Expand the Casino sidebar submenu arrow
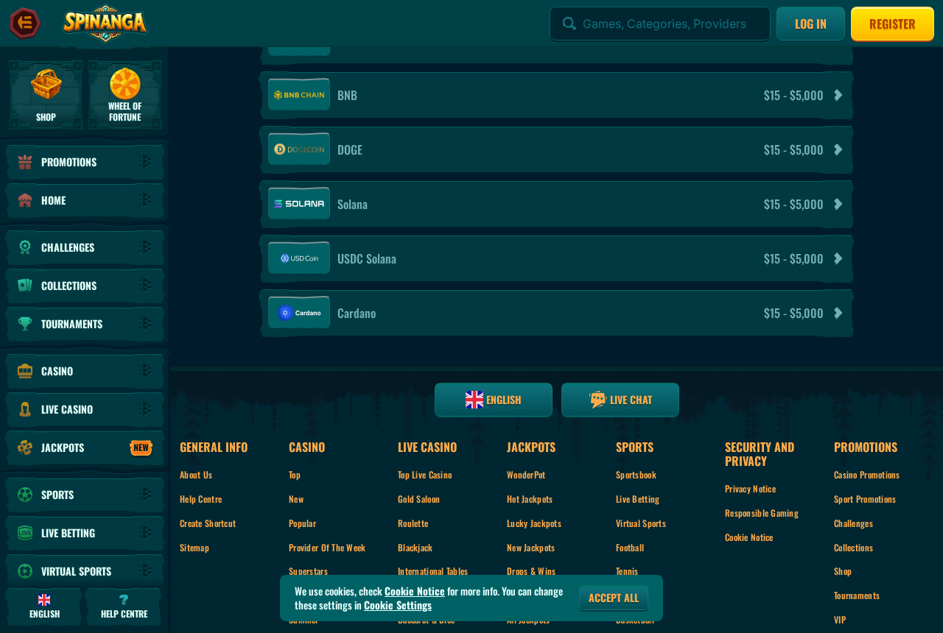This screenshot has height=633, width=943. pos(146,371)
